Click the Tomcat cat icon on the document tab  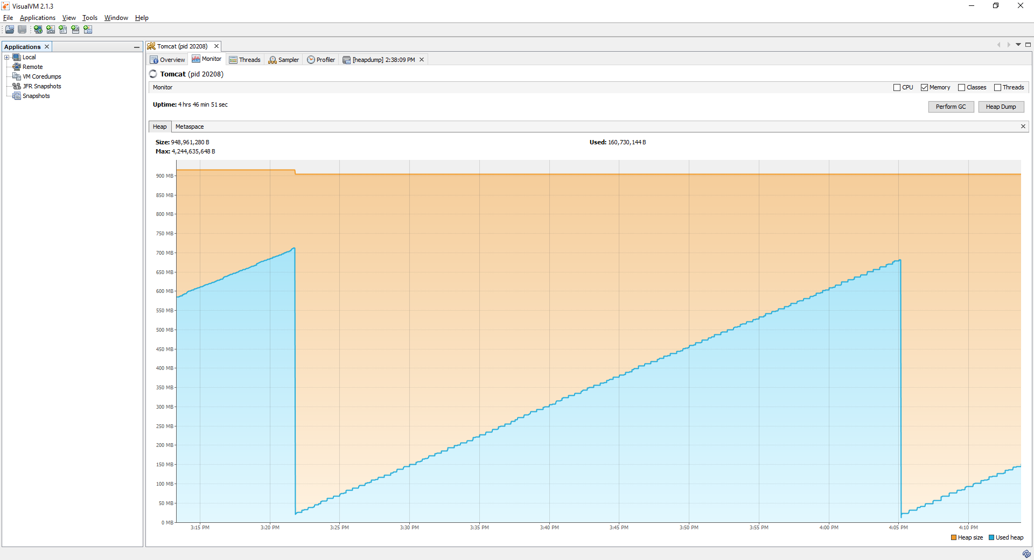point(151,46)
